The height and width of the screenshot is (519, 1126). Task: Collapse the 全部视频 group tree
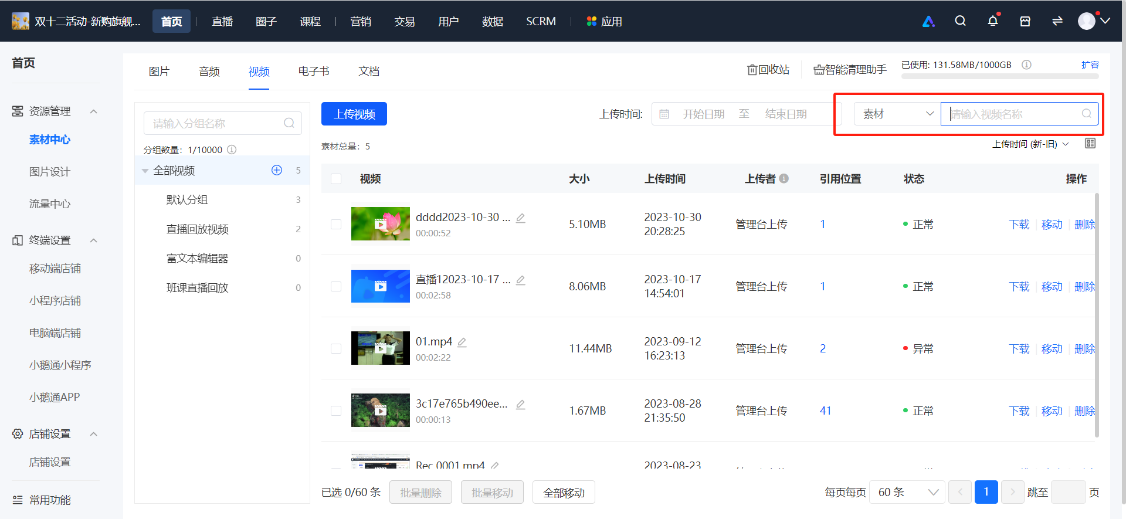click(x=145, y=171)
